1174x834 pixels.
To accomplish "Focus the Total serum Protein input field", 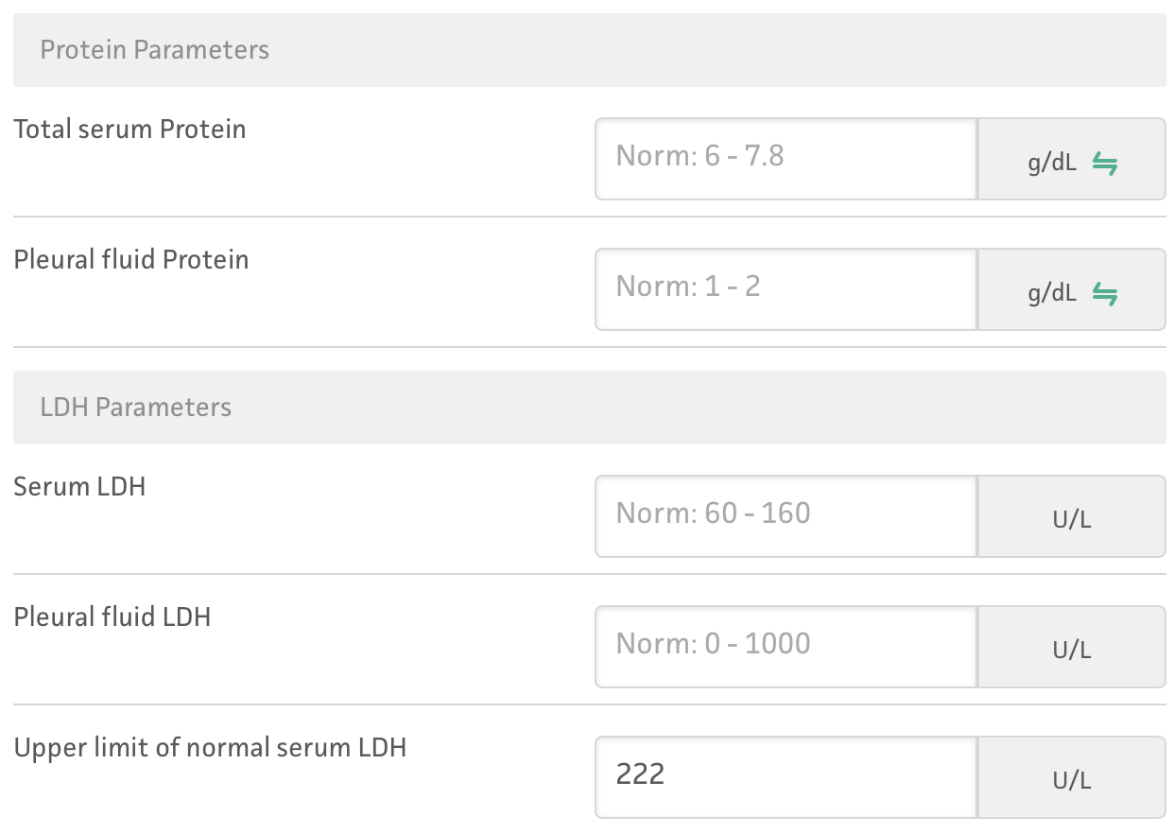I will click(x=785, y=158).
